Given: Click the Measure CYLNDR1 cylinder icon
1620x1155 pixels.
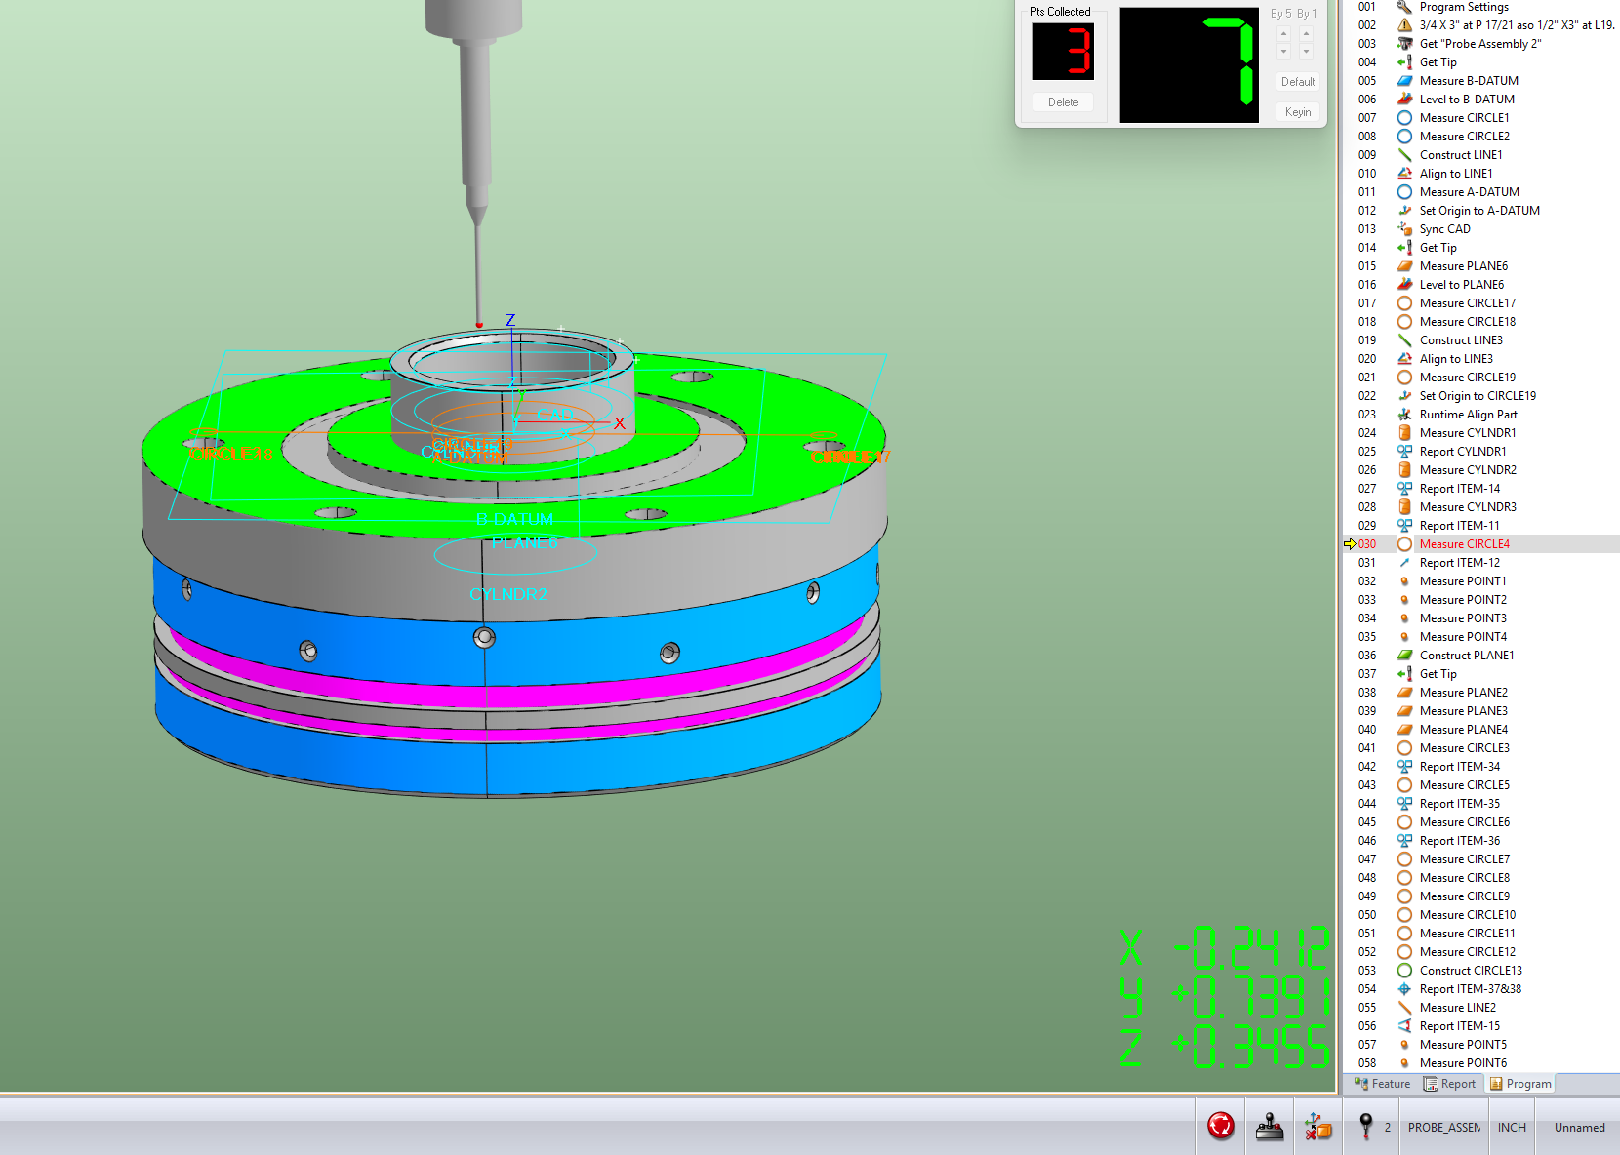Looking at the screenshot, I should pos(1404,433).
